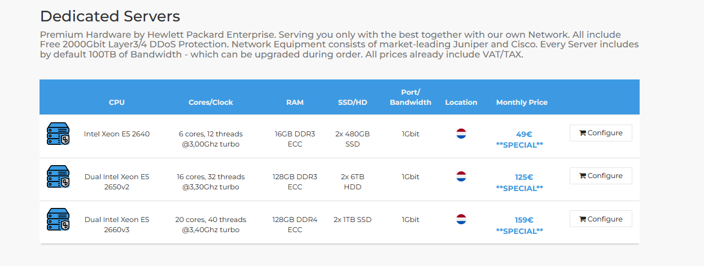
Task: Configure the Intel Xeon E5 2640 server
Action: click(x=601, y=133)
